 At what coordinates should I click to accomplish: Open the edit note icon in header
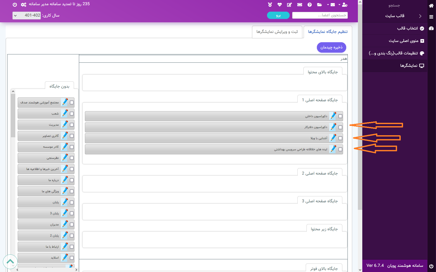point(289,4)
